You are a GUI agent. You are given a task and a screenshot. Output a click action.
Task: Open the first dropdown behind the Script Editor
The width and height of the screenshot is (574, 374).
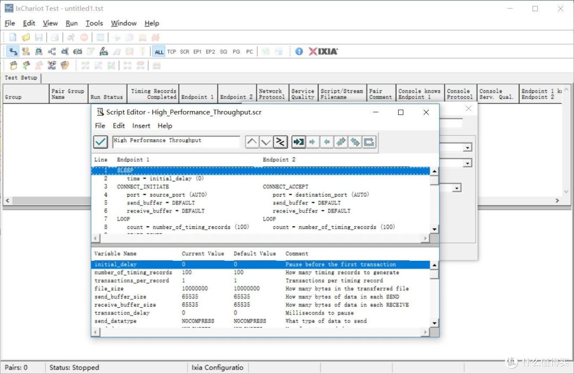click(x=467, y=148)
